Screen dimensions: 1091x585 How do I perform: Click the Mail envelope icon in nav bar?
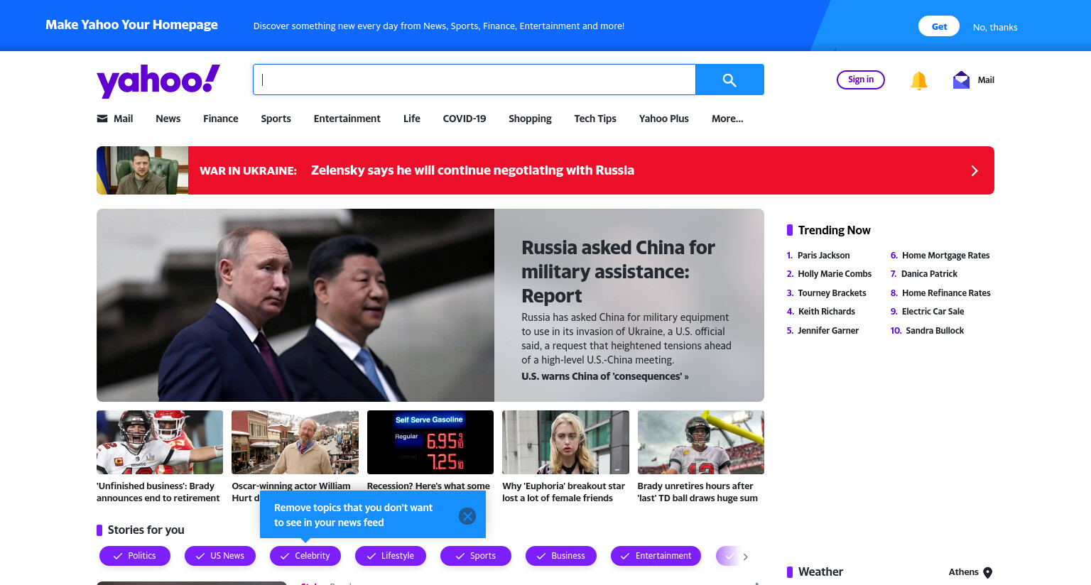[x=102, y=119]
